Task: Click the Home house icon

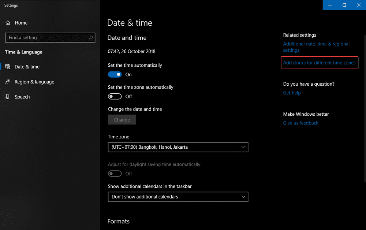Action: (8, 23)
